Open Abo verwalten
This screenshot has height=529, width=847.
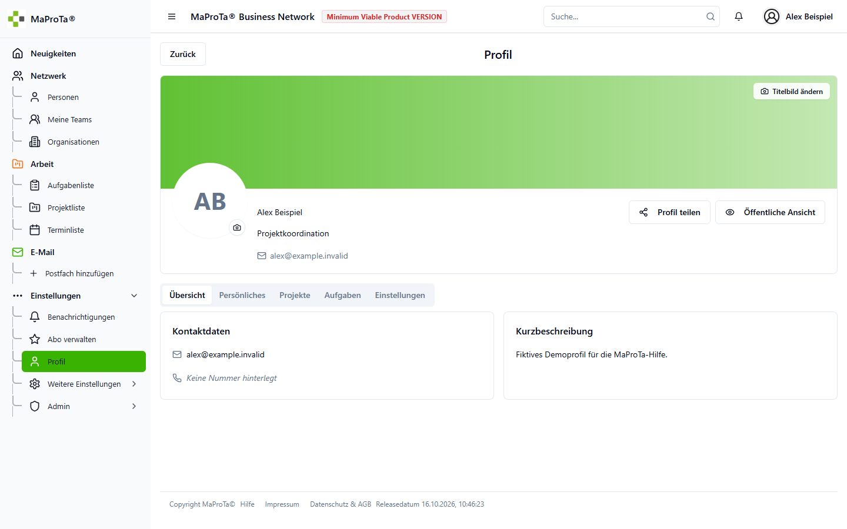[84, 339]
